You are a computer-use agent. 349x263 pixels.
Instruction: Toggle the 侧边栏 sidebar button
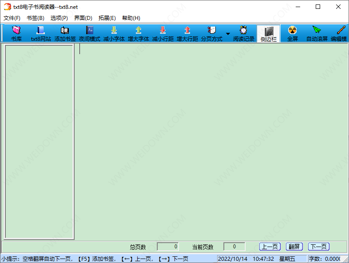(269, 33)
